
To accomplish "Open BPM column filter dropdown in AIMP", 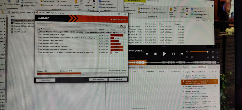I will point(143,71).
